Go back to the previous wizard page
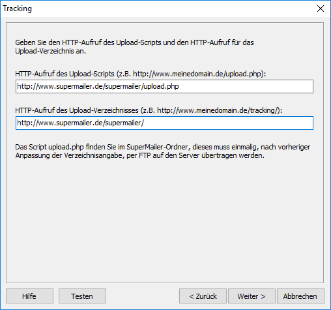This screenshot has width=331, height=310. (x=203, y=296)
